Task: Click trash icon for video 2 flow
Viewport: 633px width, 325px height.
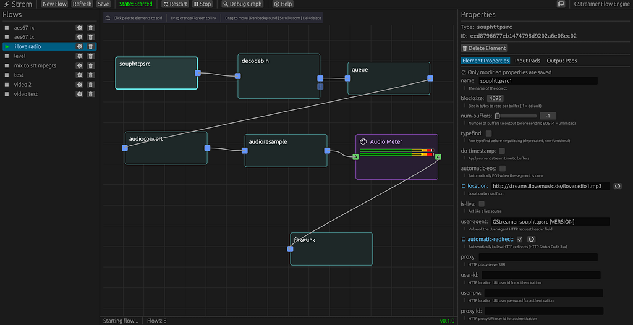Action: tap(91, 85)
